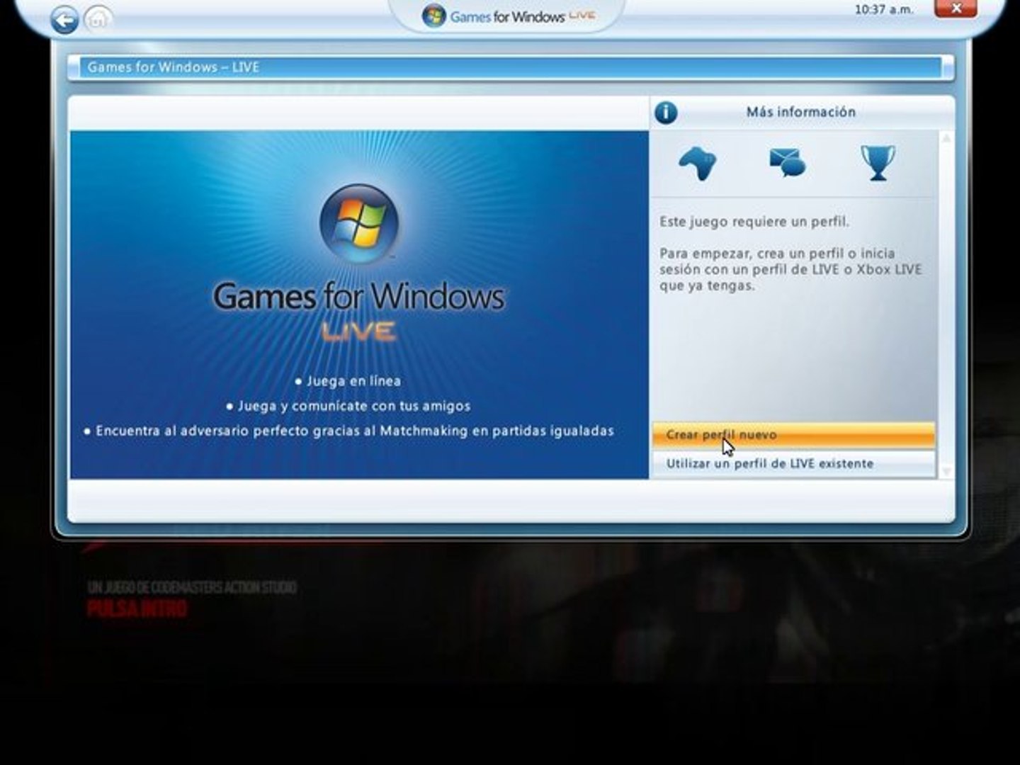Image resolution: width=1020 pixels, height=765 pixels.
Task: Click the text "Este juego requiere un perfil."
Action: [x=754, y=222]
